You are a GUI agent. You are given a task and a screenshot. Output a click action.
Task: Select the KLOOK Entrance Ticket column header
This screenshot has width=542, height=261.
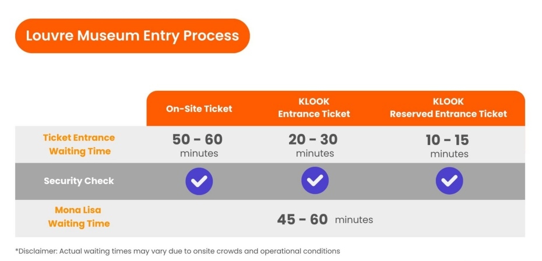(x=314, y=108)
